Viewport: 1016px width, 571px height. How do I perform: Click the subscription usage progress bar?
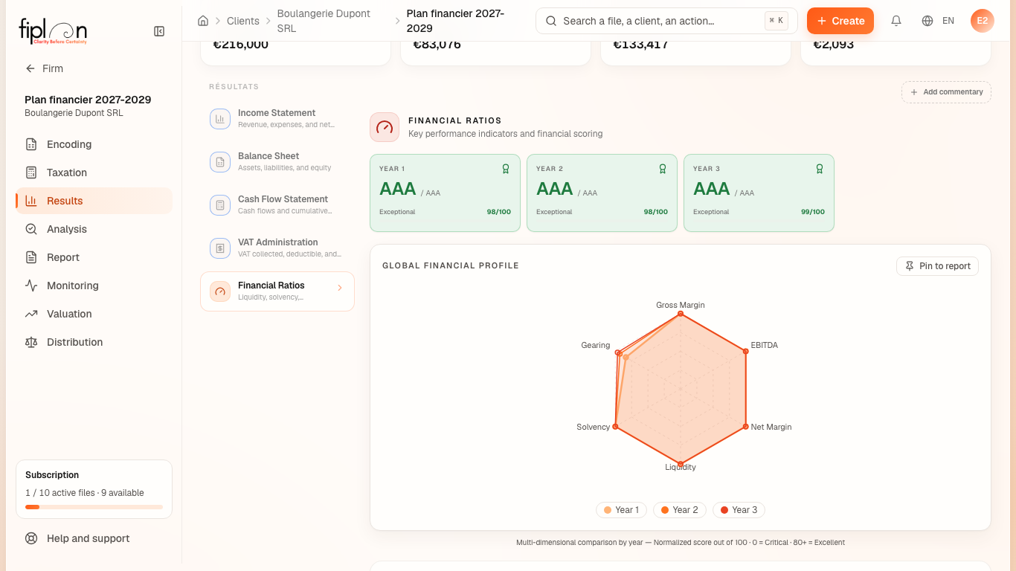[94, 507]
